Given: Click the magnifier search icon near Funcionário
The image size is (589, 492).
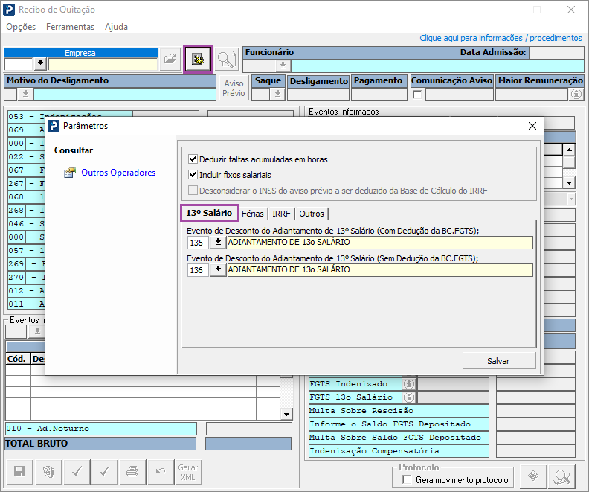Looking at the screenshot, I should (227, 59).
